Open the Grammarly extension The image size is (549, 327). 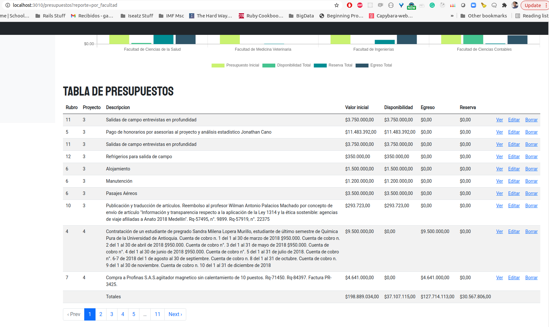tap(432, 5)
